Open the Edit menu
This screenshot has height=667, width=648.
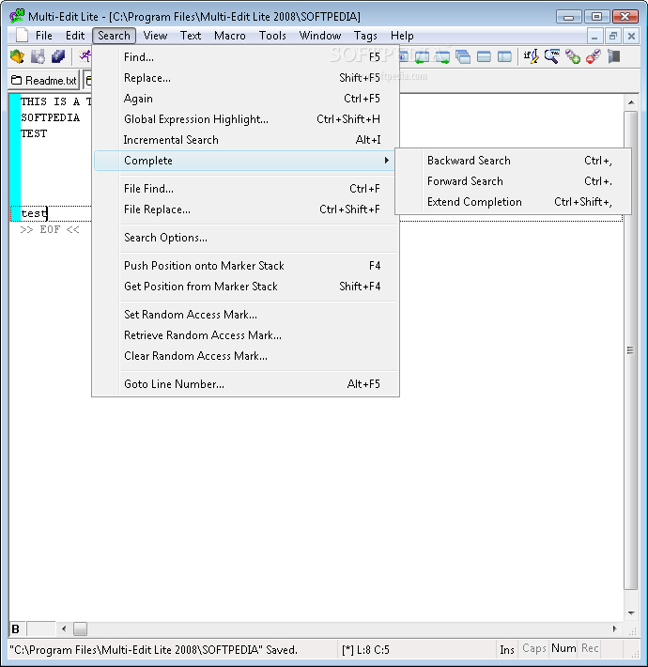pyautogui.click(x=75, y=36)
